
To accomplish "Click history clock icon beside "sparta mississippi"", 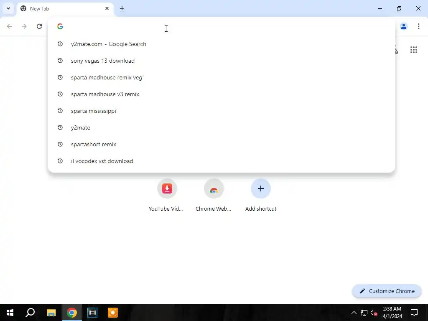I will 60,111.
